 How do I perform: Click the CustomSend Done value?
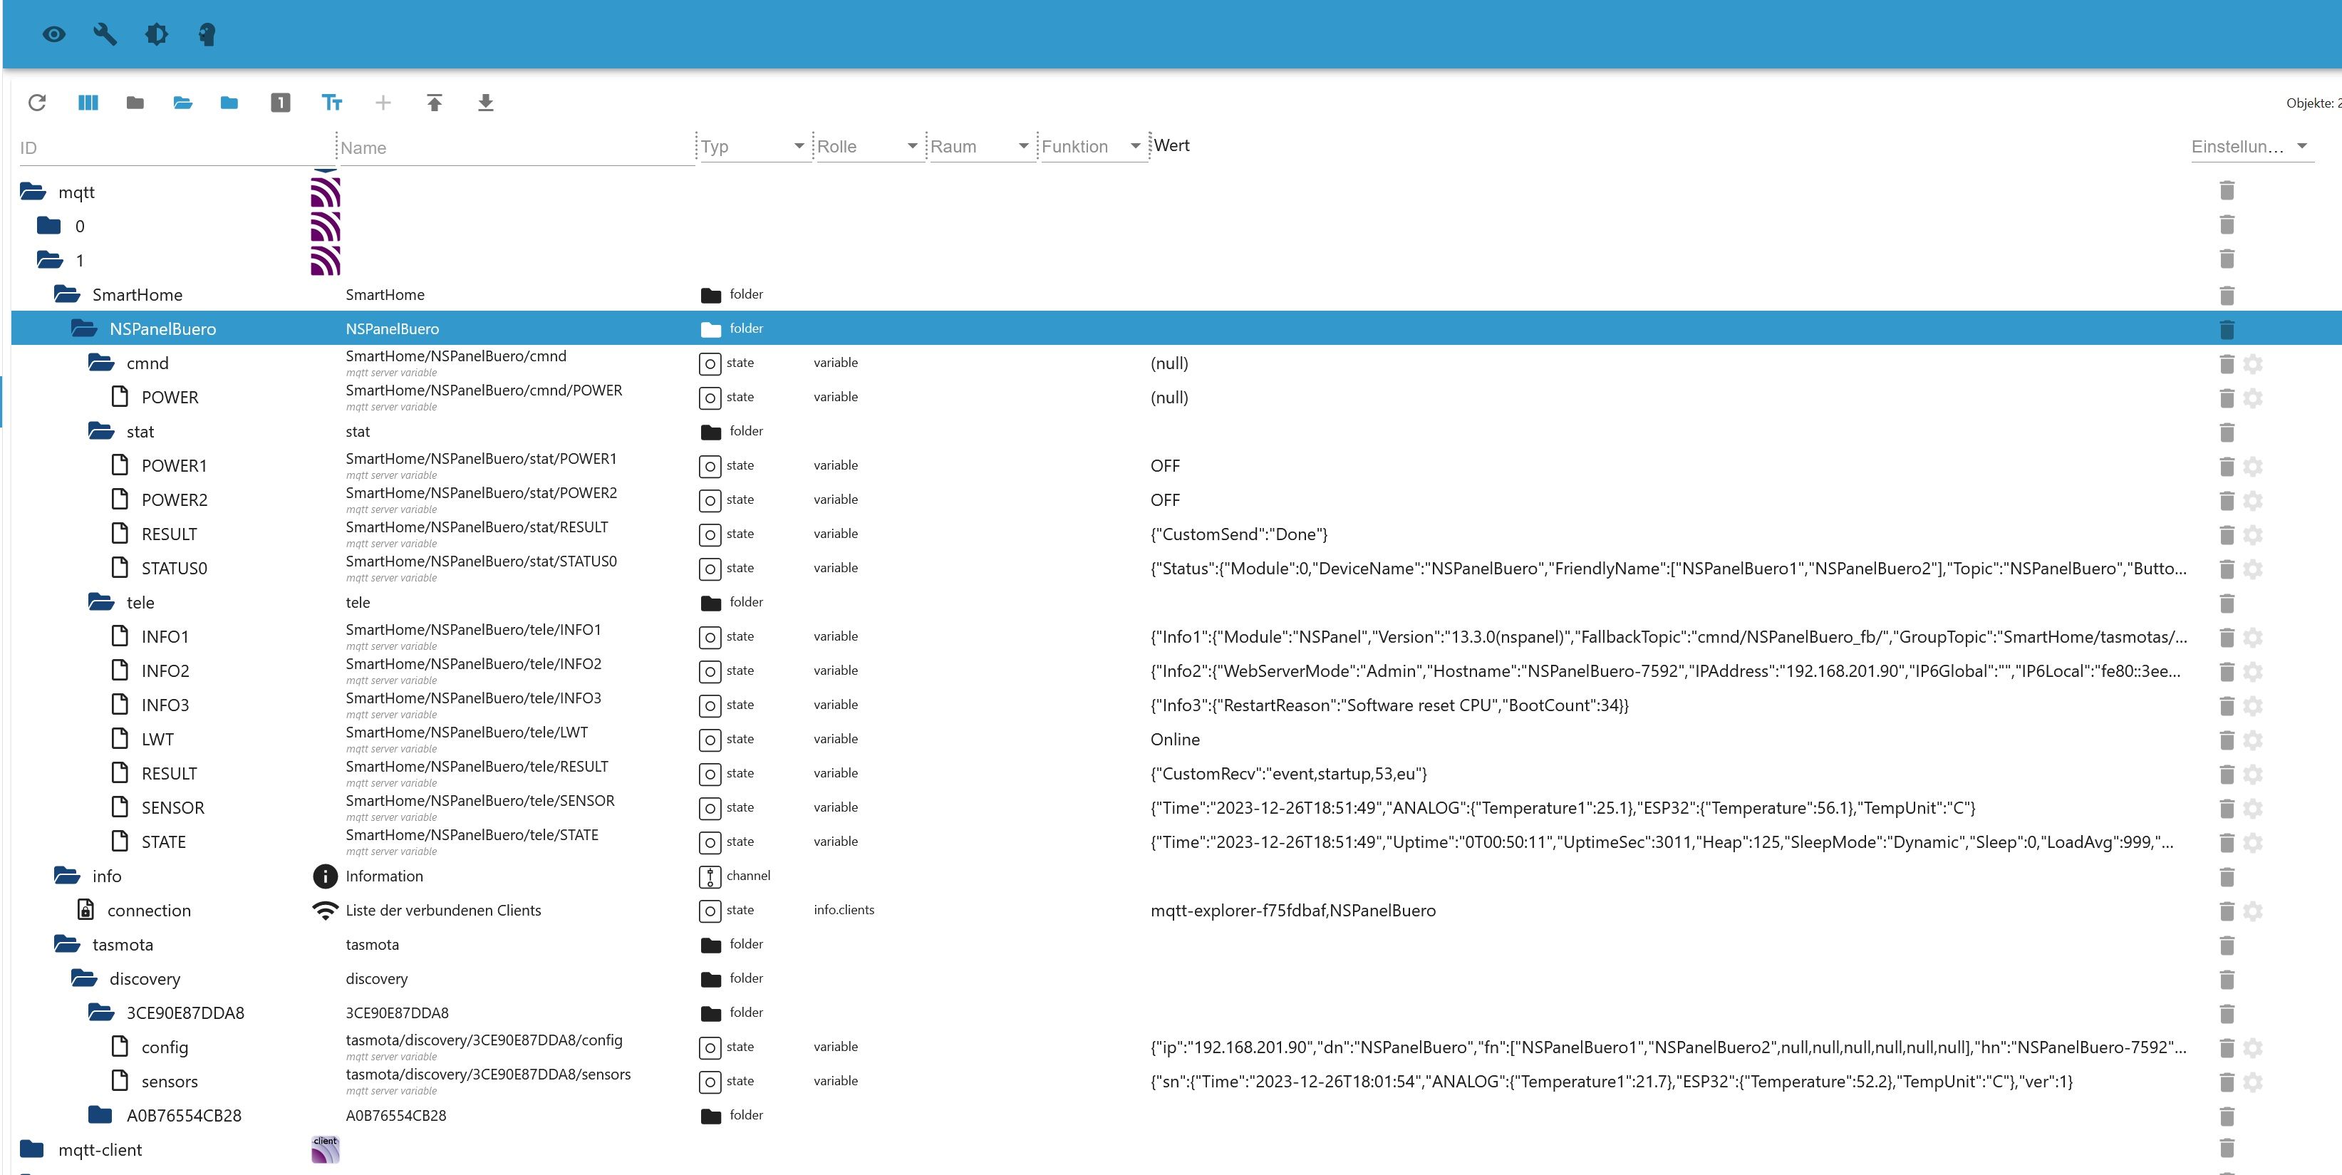pyautogui.click(x=1239, y=534)
